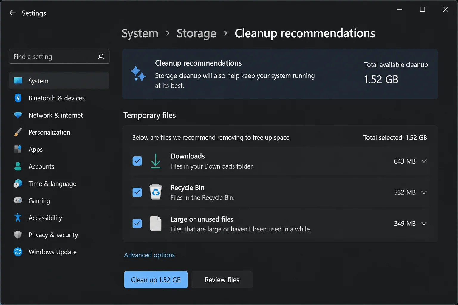Open Windows Update settings

click(59, 252)
